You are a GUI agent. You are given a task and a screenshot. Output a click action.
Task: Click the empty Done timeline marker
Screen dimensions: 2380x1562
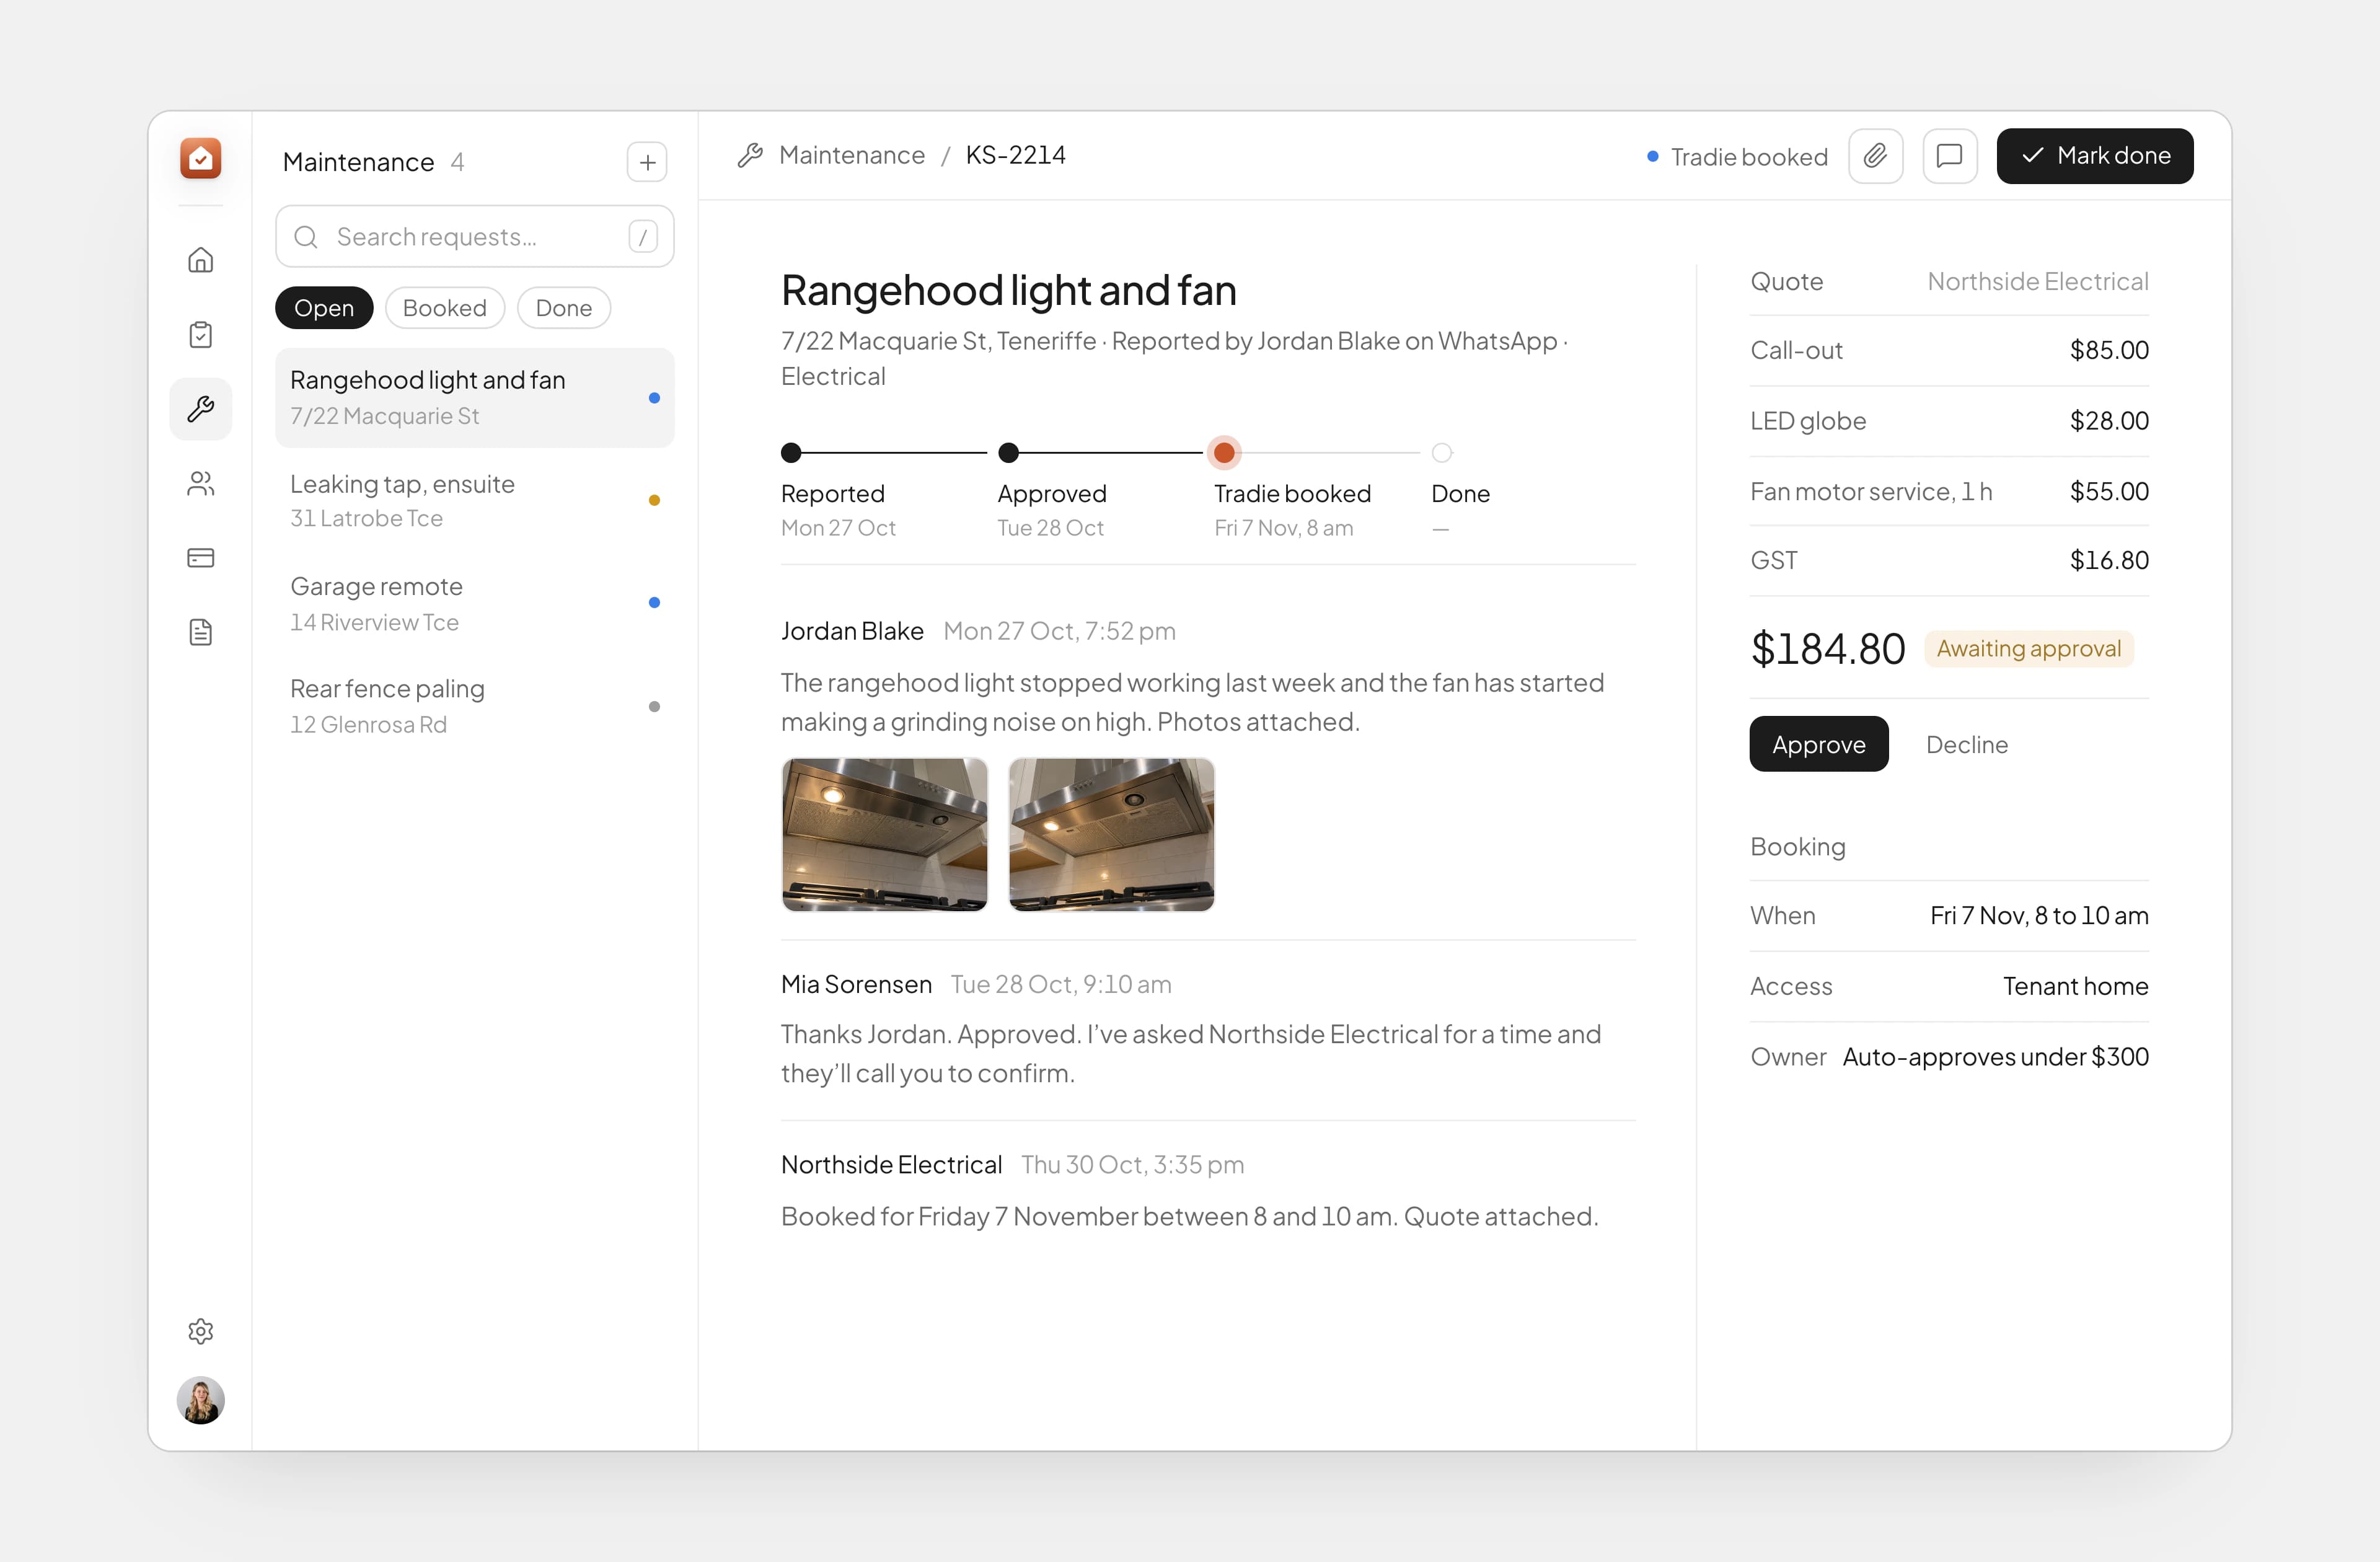click(1442, 453)
